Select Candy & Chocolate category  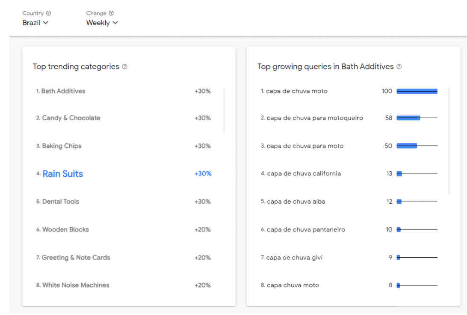pos(123,118)
